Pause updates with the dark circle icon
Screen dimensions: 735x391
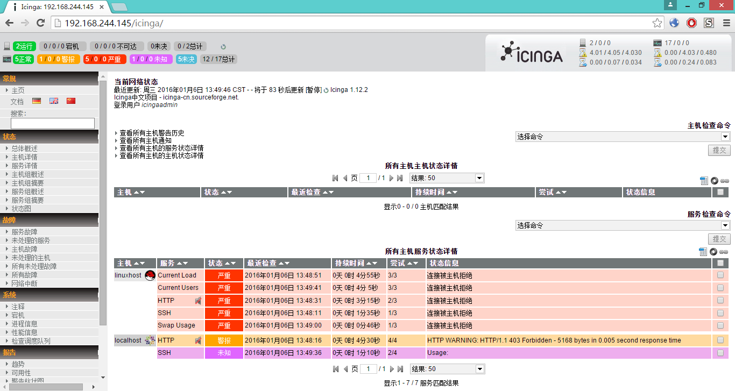click(713, 252)
